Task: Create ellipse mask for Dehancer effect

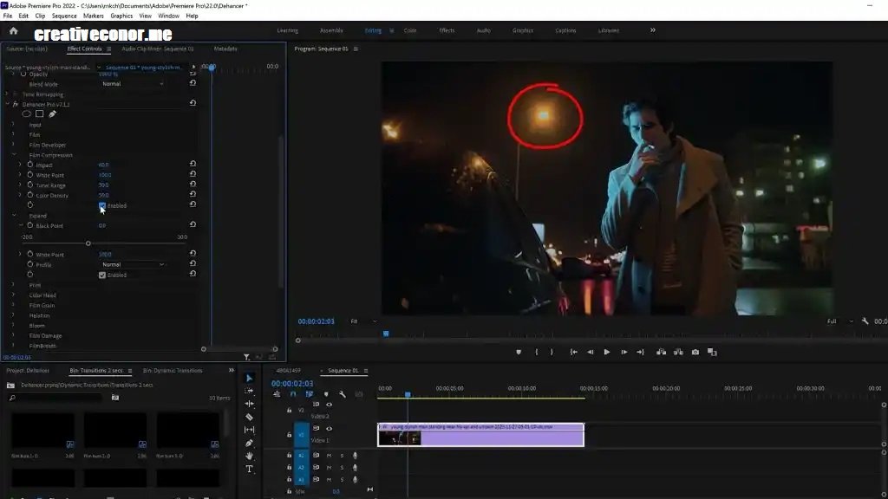Action: 27,114
